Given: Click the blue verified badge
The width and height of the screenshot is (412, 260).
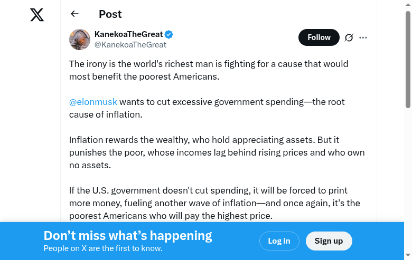Looking at the screenshot, I should 169,34.
